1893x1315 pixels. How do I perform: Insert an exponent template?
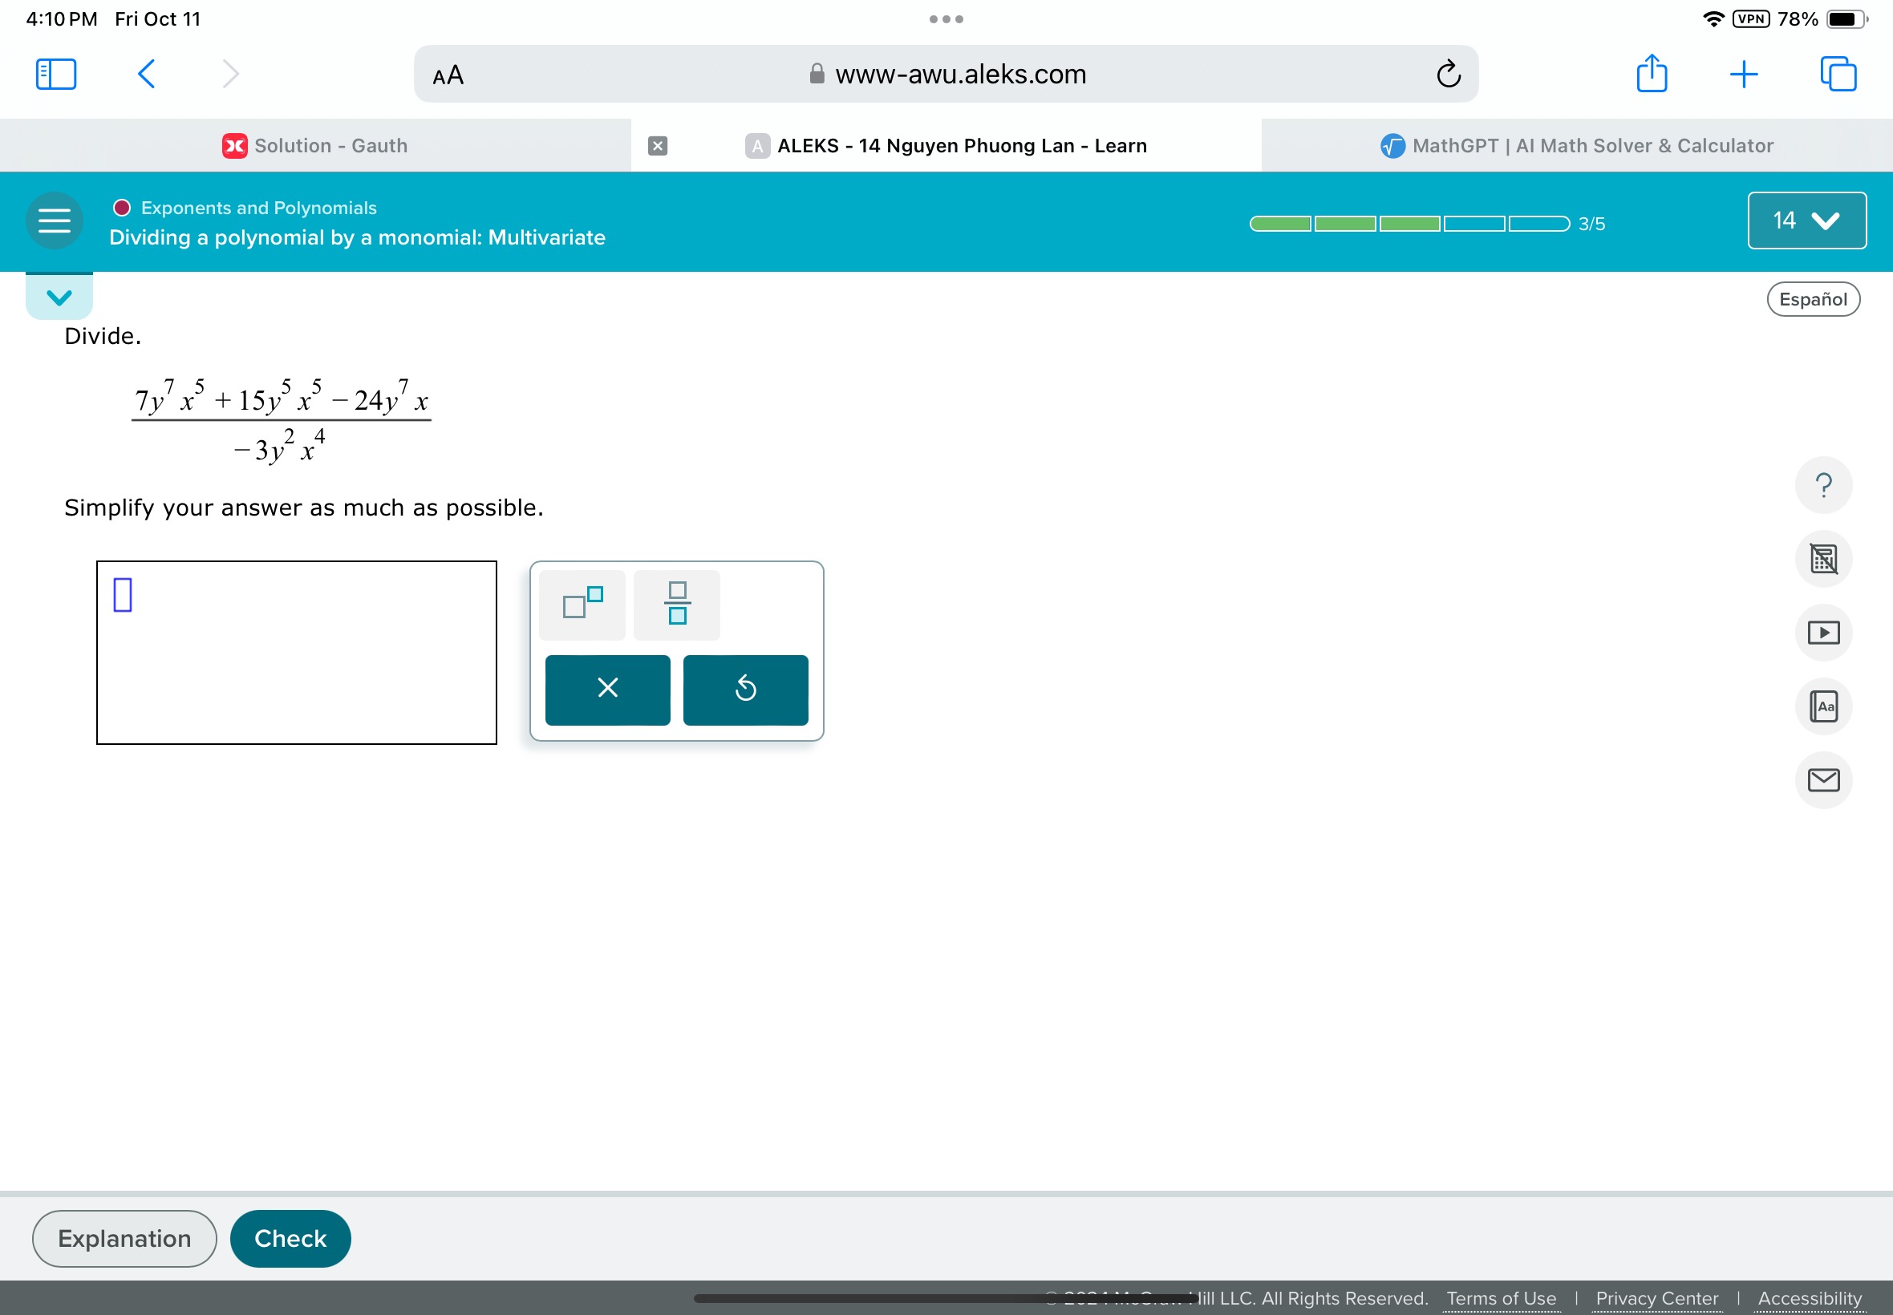582,605
